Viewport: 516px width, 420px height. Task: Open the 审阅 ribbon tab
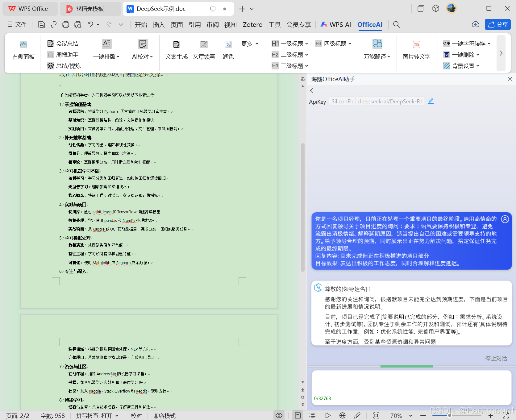coord(213,25)
